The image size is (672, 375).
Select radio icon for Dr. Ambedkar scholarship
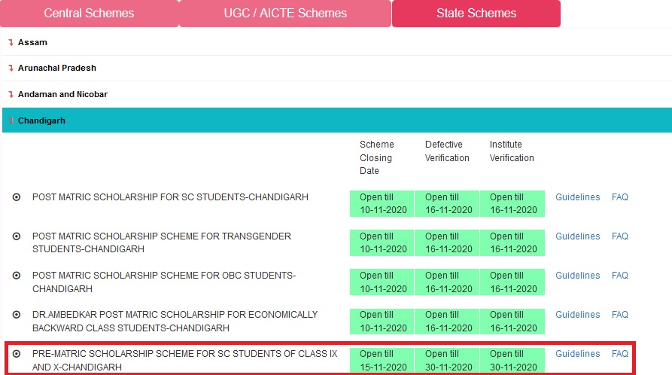[x=17, y=315]
